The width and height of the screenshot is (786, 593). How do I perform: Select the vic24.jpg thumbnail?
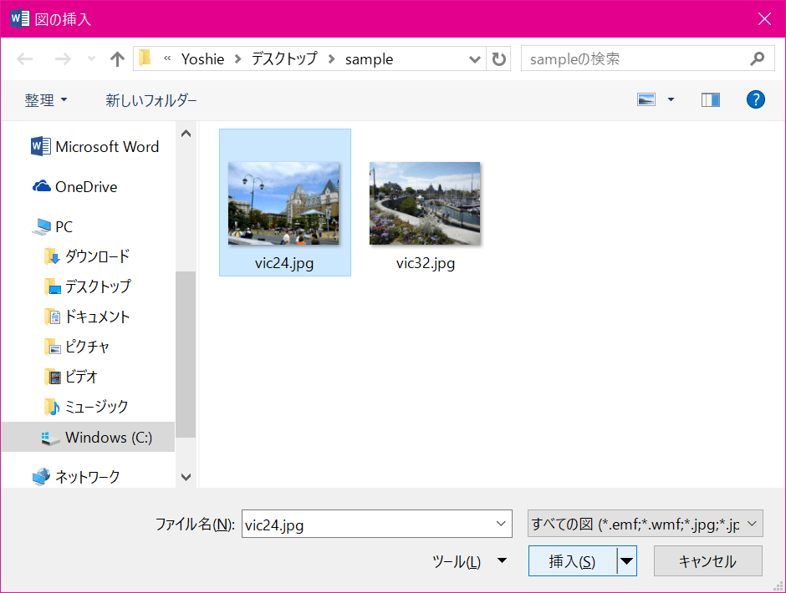click(x=283, y=203)
